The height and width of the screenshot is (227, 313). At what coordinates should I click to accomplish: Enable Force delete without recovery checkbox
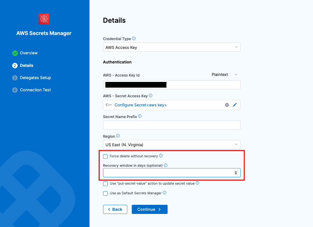[x=105, y=156]
